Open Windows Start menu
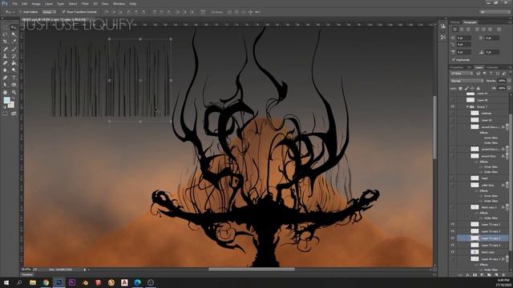The height and width of the screenshot is (288, 513). pyautogui.click(x=6, y=282)
